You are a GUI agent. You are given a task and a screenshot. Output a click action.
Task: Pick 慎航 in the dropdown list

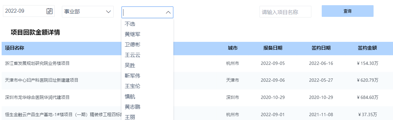pyautogui.click(x=130, y=96)
